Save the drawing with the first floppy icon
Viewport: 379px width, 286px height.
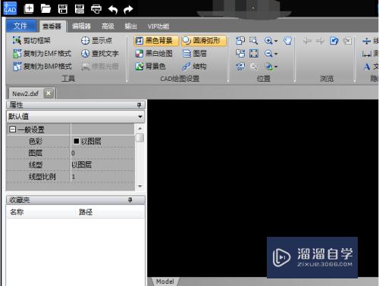[x=63, y=9]
